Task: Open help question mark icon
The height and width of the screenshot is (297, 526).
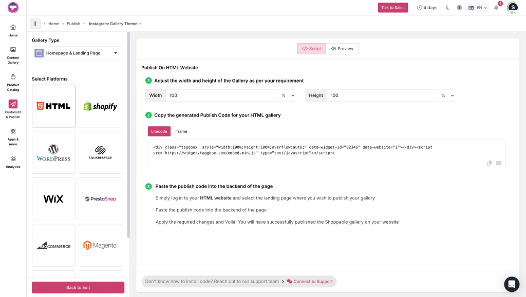Action: [459, 7]
